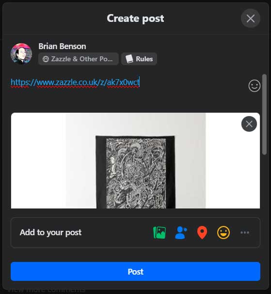Click the empty text area below link
Screen dimensions: 271x294
pyautogui.click(x=129, y=99)
